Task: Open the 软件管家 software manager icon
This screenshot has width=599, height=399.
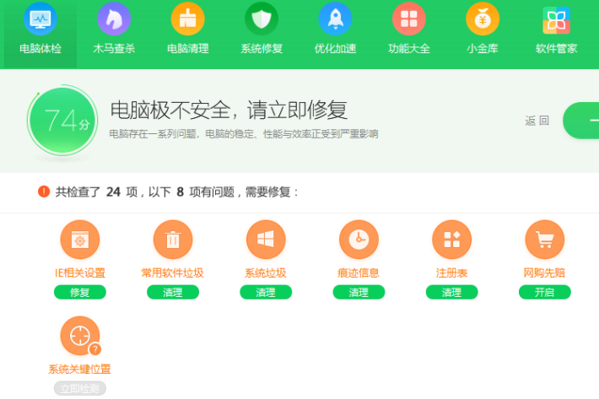Action: click(556, 20)
